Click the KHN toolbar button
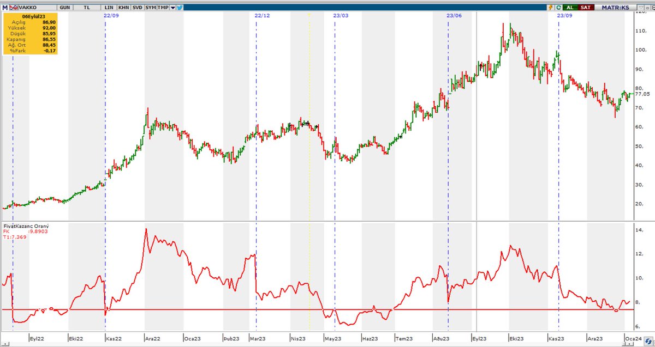655x347 pixels. coord(123,8)
